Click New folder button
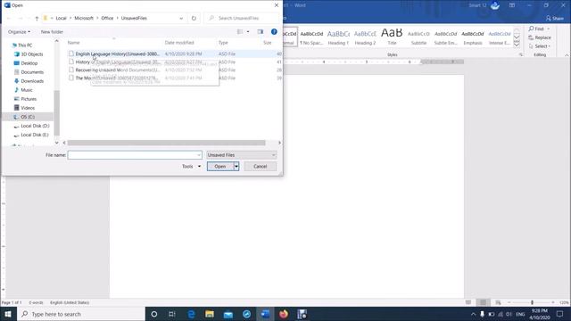The height and width of the screenshot is (321, 571). (52, 32)
